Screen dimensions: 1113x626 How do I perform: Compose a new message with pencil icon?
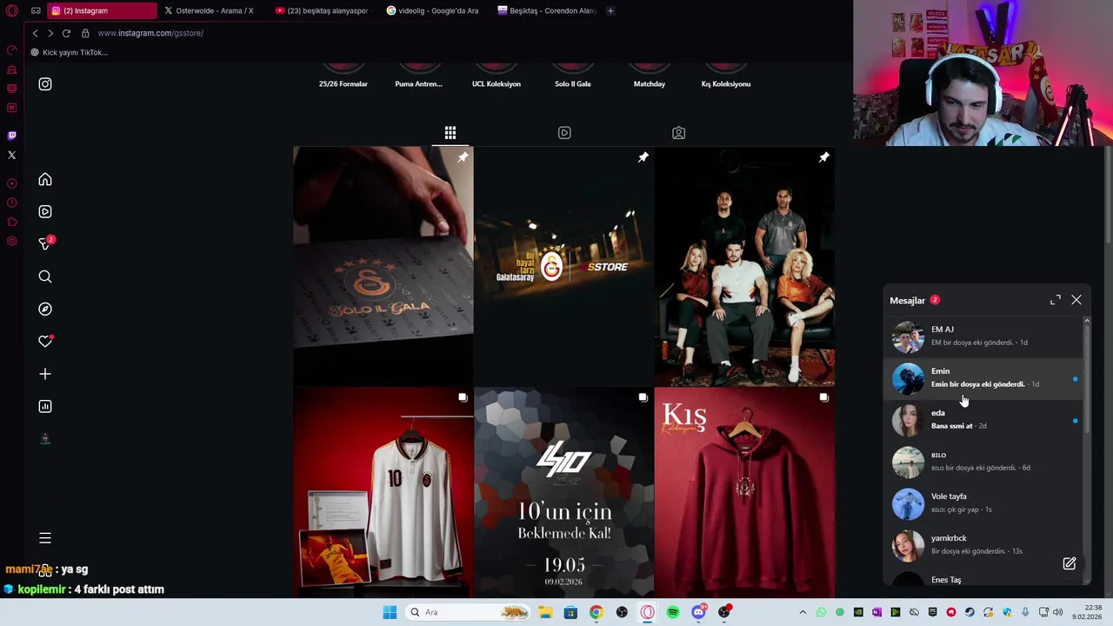(x=1070, y=563)
